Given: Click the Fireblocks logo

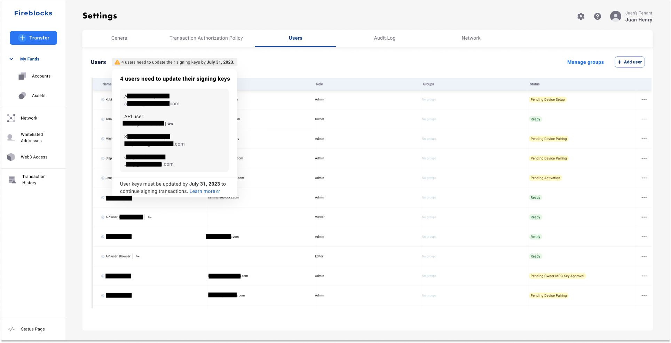Looking at the screenshot, I should tap(33, 13).
